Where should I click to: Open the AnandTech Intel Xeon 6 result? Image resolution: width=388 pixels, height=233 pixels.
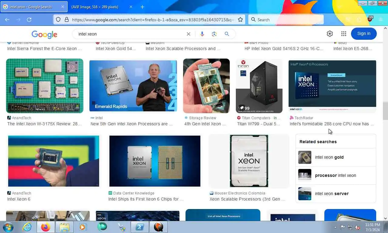(19, 199)
